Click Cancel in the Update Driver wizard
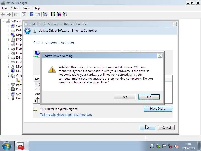This screenshot has width=201, height=151. click(x=166, y=128)
